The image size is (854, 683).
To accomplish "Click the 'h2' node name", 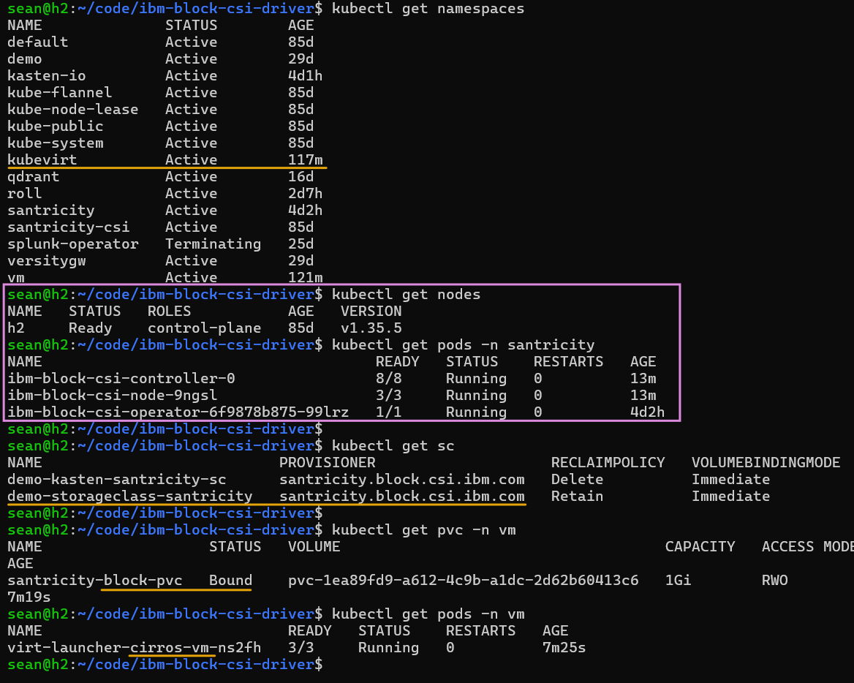I will 16,328.
